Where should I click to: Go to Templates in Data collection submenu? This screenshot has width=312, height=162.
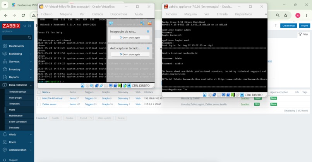[14, 104]
